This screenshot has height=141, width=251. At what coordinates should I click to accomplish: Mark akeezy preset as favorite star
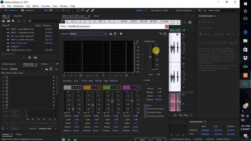coord(121,34)
